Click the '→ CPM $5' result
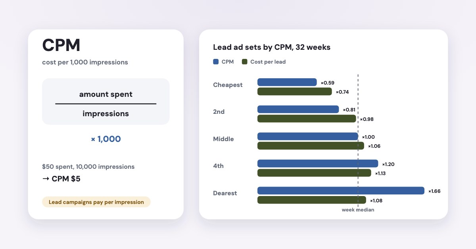This screenshot has height=249, width=476. tap(61, 179)
